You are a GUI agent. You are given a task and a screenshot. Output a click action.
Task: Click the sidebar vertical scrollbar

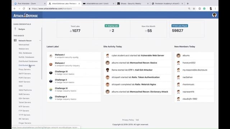(42, 53)
